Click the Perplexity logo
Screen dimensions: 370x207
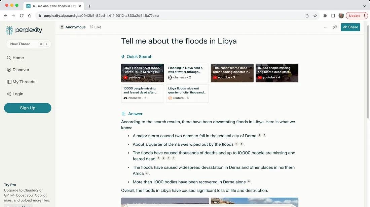tap(24, 30)
